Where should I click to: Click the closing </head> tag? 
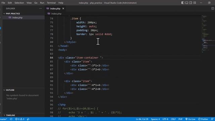tap(63, 46)
